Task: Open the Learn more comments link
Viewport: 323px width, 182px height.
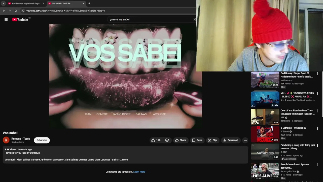Action: (139, 172)
